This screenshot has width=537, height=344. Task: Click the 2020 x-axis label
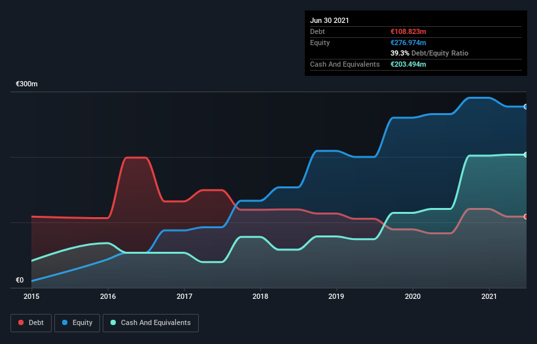click(413, 296)
